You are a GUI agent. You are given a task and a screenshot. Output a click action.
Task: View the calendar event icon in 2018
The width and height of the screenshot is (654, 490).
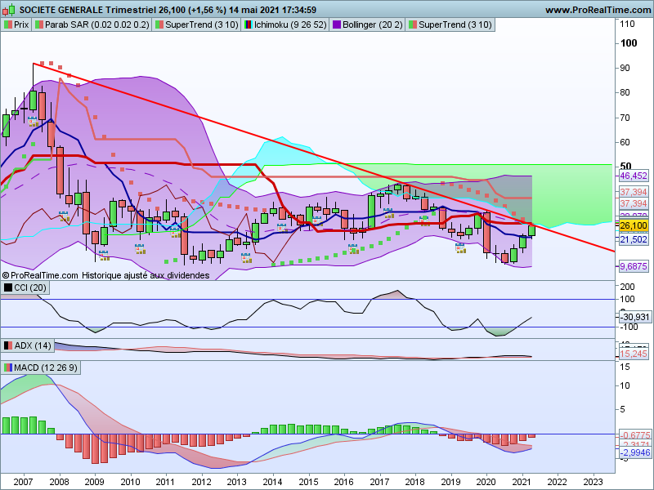424,220
